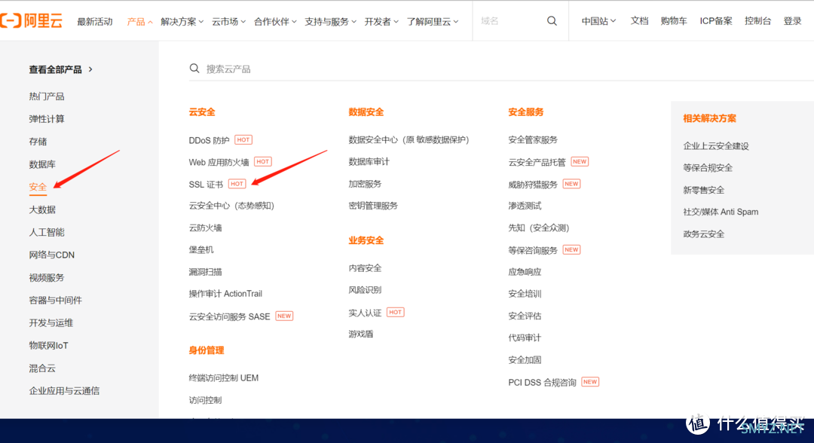The height and width of the screenshot is (443, 814).
Task: Select 容器与中间件 category
Action: click(x=56, y=301)
